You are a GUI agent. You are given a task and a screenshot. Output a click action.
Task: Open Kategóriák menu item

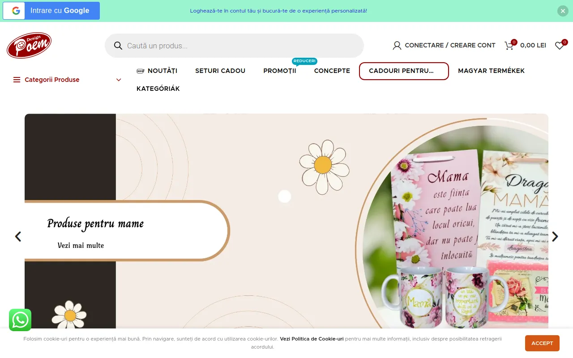tap(158, 89)
